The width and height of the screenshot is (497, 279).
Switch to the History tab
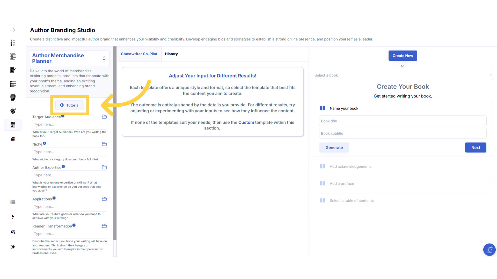coord(171,54)
